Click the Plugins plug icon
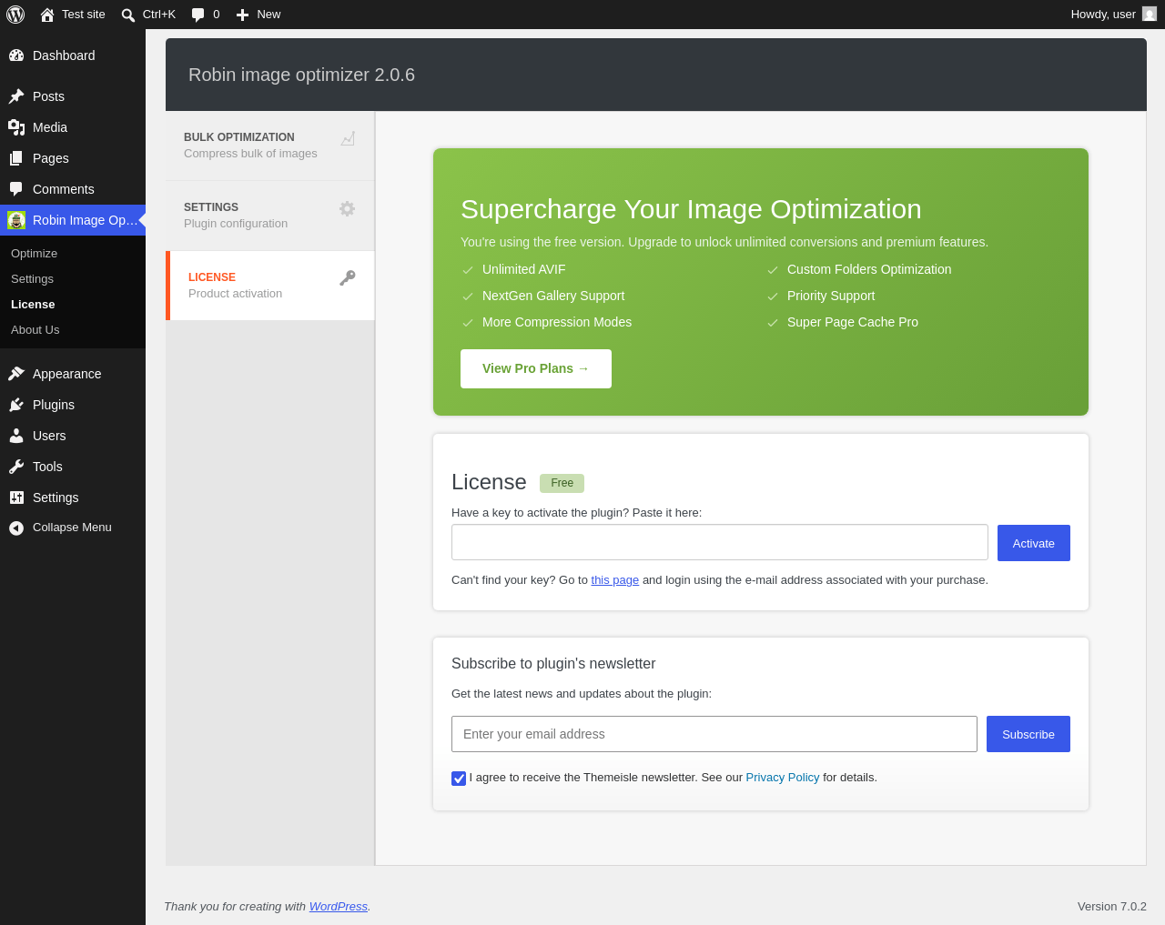1165x925 pixels. 16,405
